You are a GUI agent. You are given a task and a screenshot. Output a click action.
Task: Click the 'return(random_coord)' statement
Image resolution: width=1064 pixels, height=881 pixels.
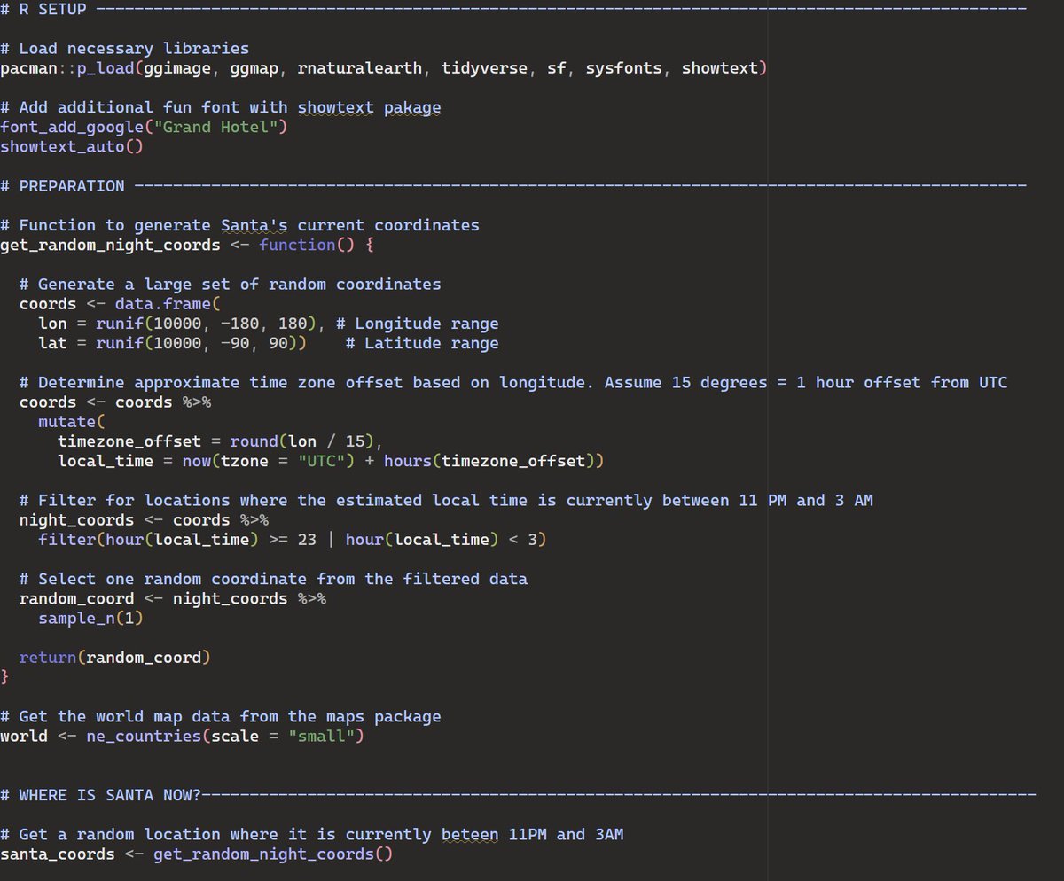click(x=115, y=657)
